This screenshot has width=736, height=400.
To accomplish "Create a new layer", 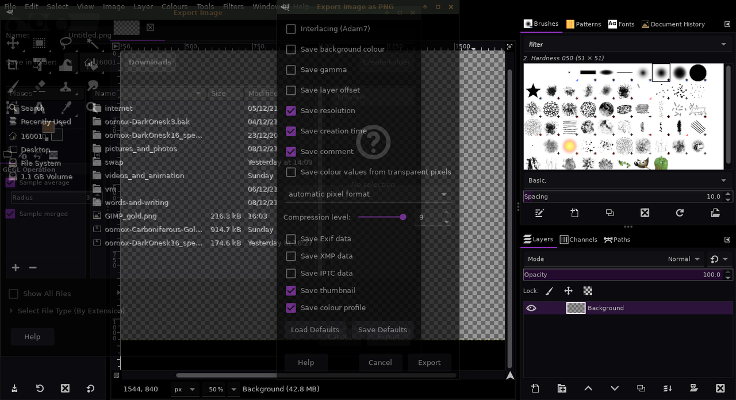I will click(x=535, y=389).
